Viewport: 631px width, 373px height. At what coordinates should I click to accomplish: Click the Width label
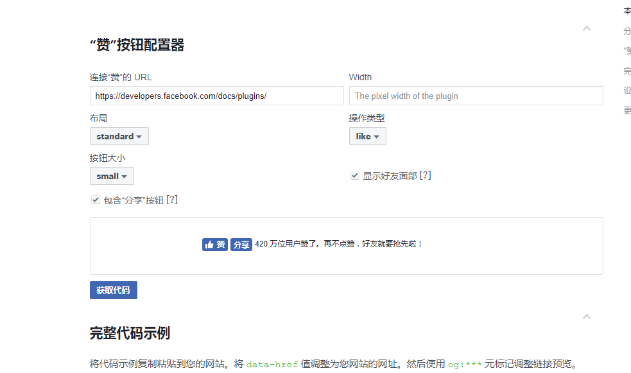(360, 77)
